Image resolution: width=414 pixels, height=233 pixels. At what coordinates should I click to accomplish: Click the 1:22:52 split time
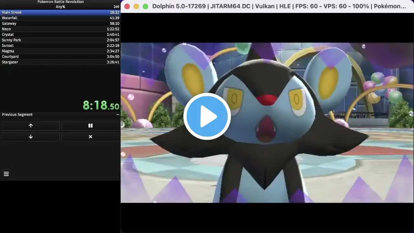click(x=113, y=29)
